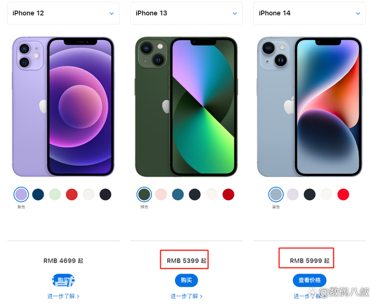Select the purple iPhone 12 color swatch
Image resolution: width=377 pixels, height=306 pixels.
(x=21, y=194)
